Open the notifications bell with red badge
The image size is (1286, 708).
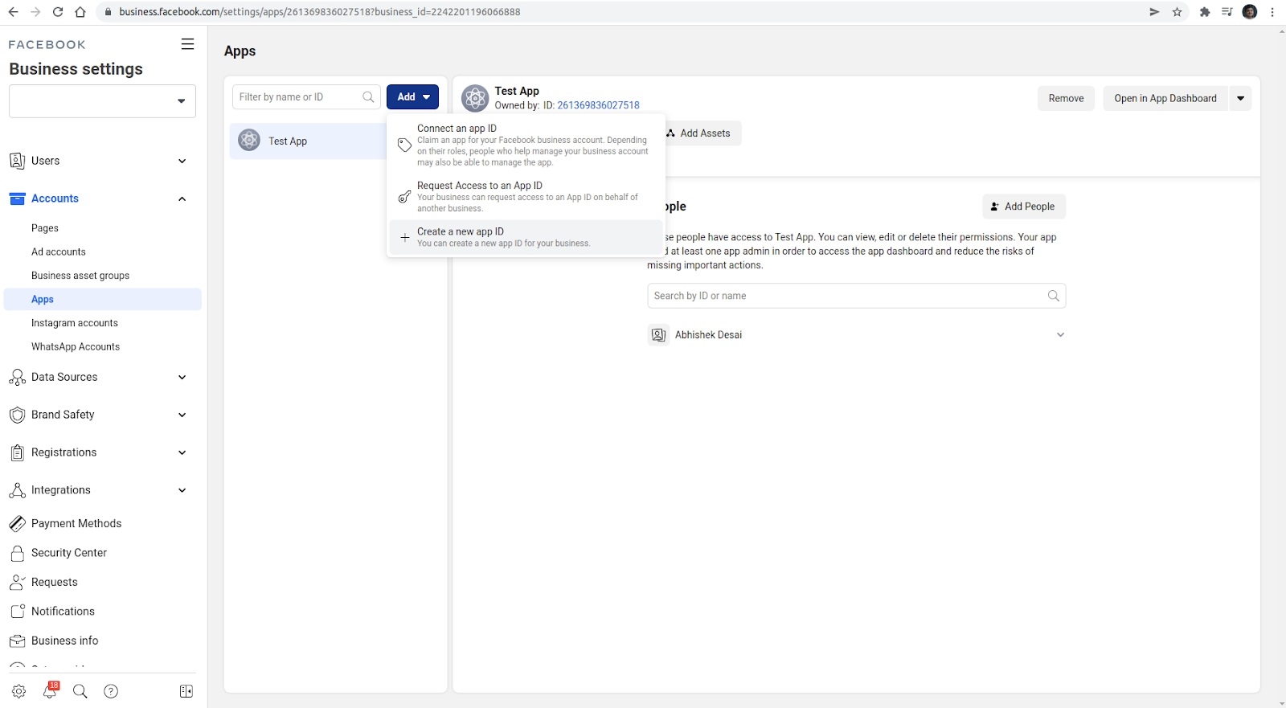click(x=51, y=690)
